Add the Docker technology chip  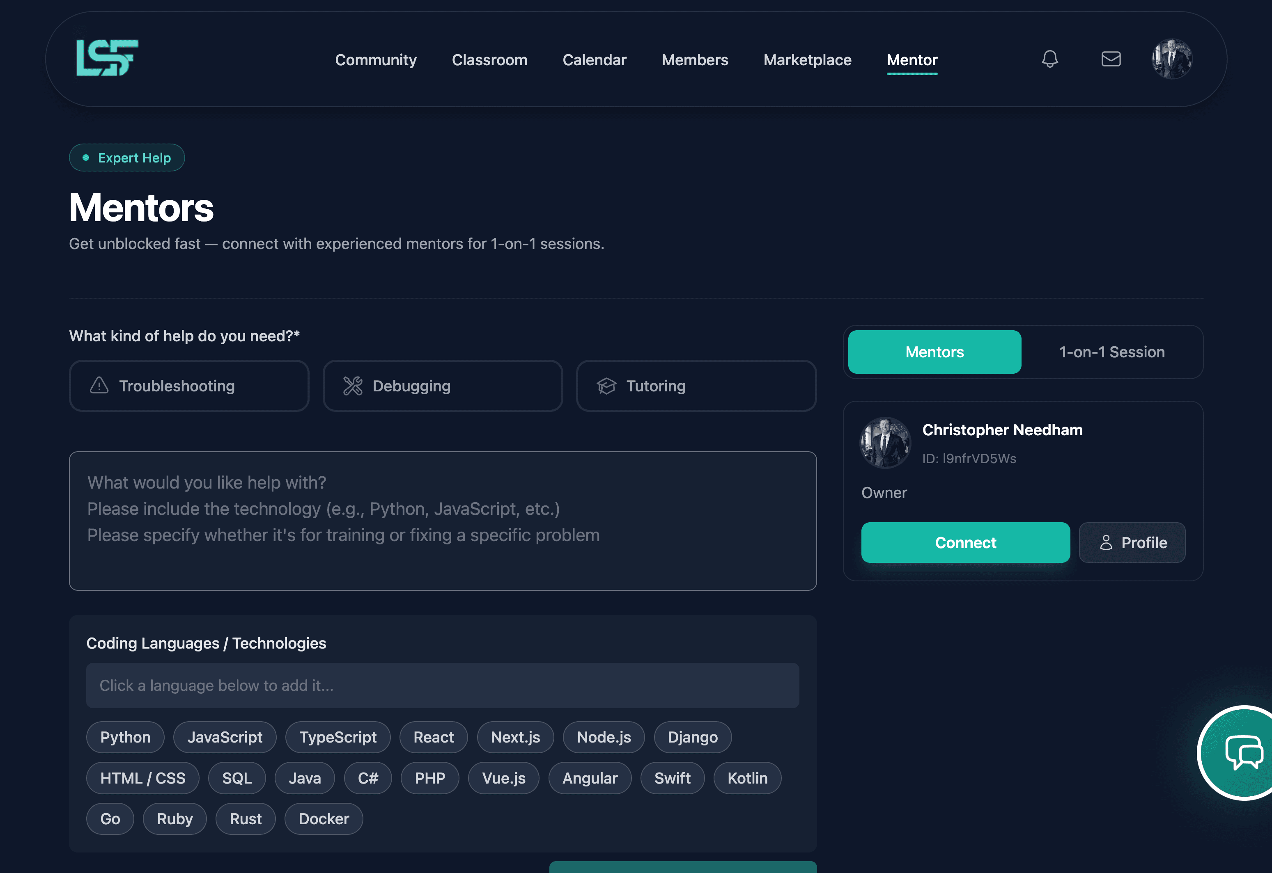pyautogui.click(x=324, y=818)
